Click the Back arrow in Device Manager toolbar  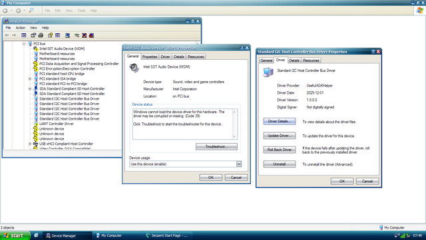7,35
